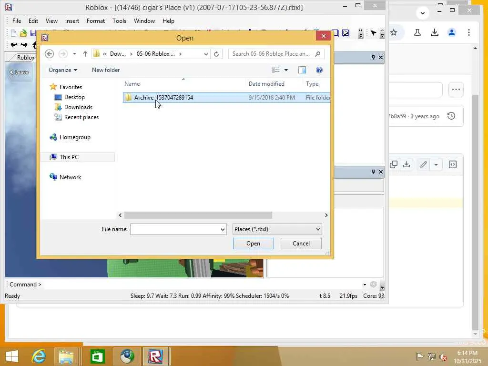The width and height of the screenshot is (488, 366).
Task: Open the Help menu in Roblox
Action: (x=168, y=21)
